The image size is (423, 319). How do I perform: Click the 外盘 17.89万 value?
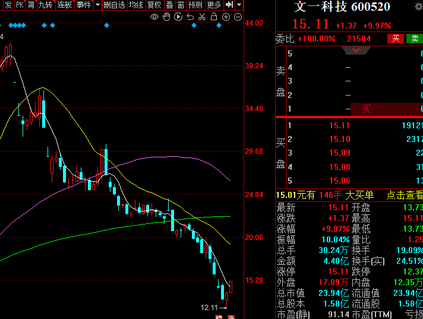click(x=333, y=282)
